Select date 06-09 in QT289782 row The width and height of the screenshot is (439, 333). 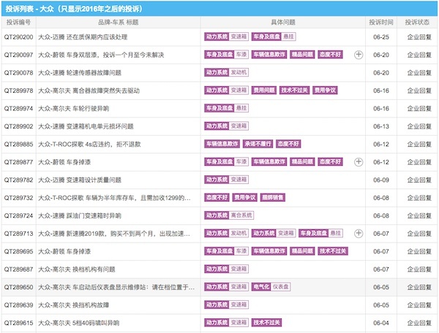(x=381, y=180)
